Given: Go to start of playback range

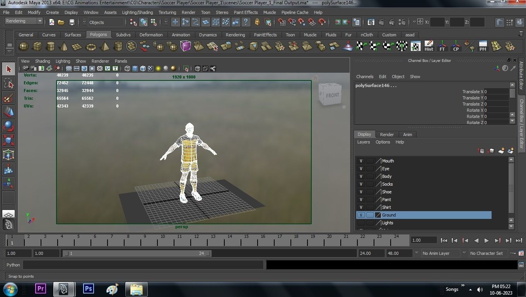Looking at the screenshot, I should [444, 241].
